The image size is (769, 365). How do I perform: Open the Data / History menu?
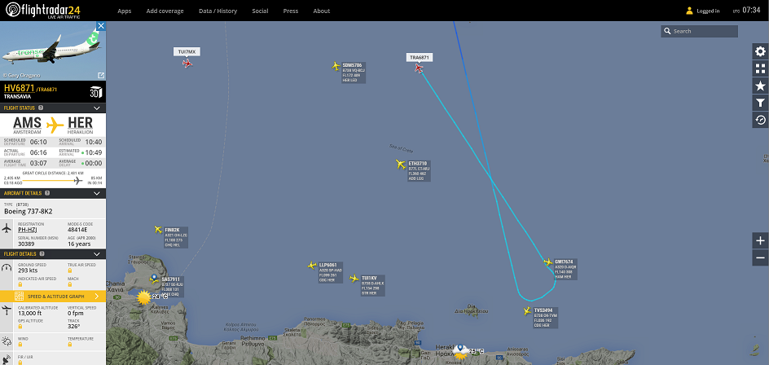tap(218, 11)
